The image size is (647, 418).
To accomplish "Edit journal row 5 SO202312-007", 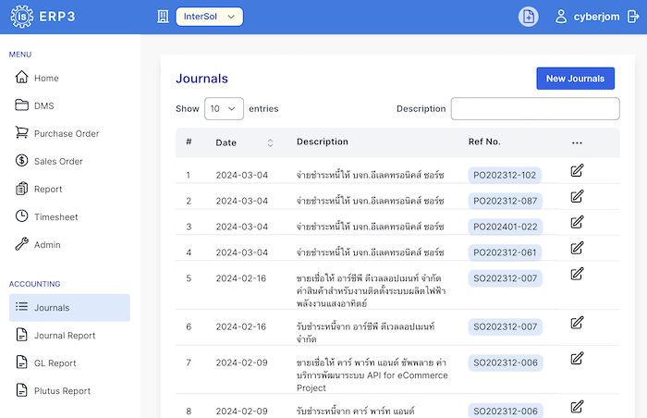I will click(x=577, y=274).
